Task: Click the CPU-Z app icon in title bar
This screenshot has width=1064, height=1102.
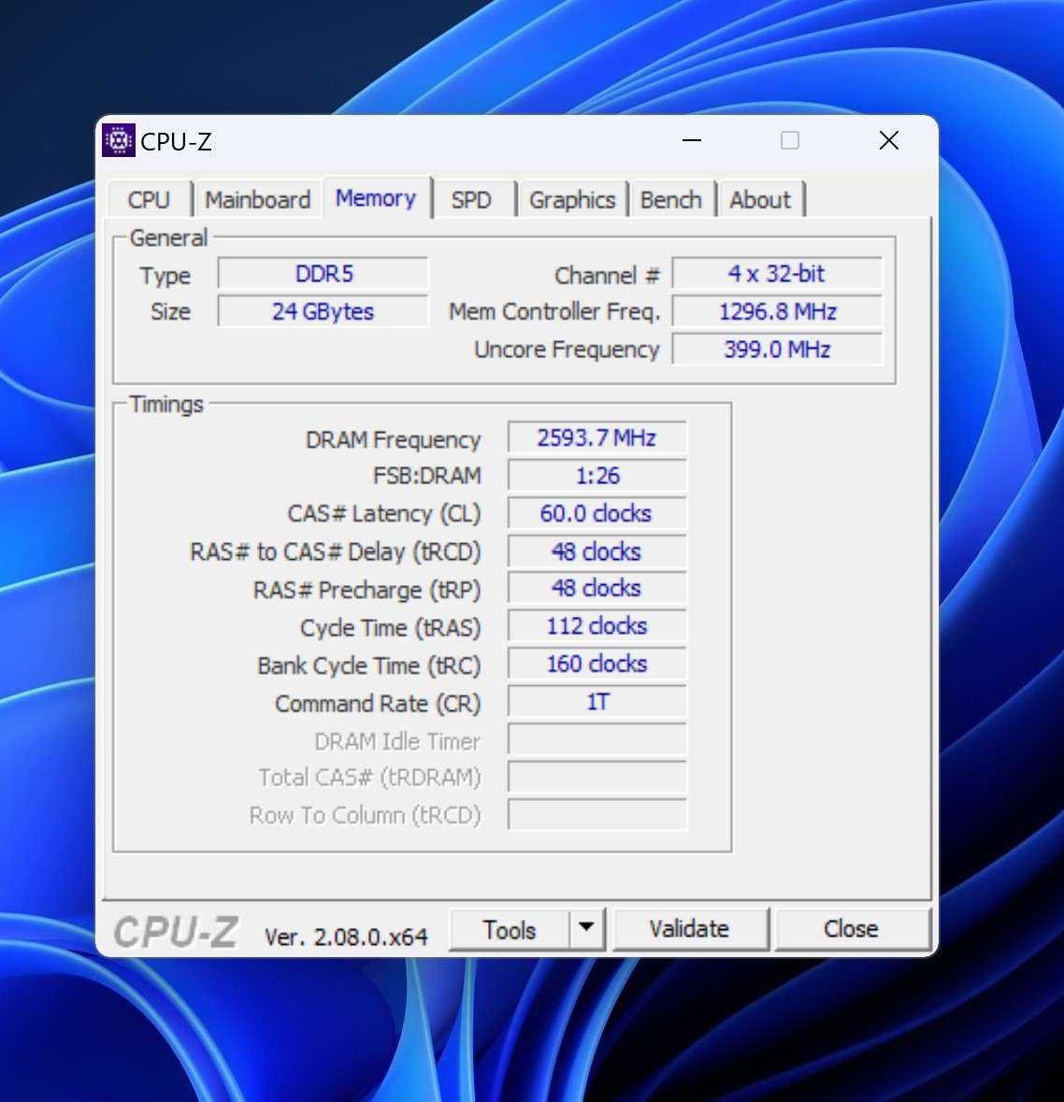Action: (x=119, y=140)
